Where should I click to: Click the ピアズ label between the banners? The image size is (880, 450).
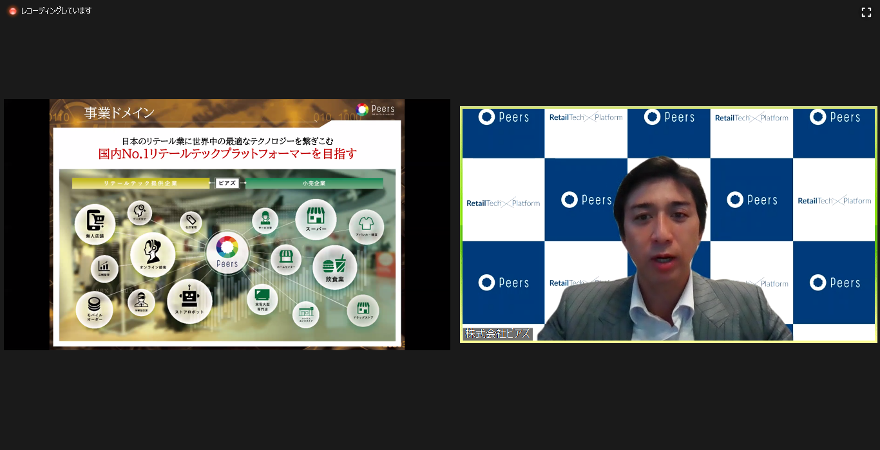tap(227, 183)
